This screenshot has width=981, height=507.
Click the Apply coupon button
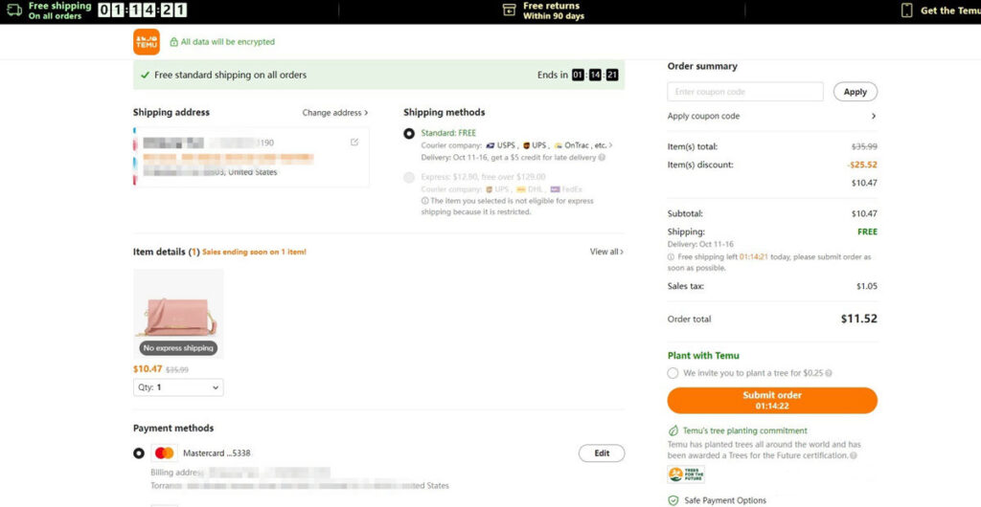[855, 92]
